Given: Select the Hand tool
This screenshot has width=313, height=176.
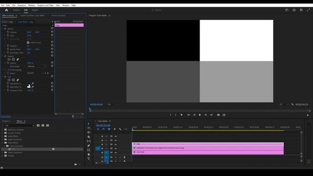Looking at the screenshot, I should point(89,154).
